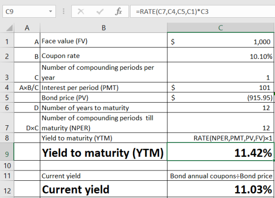
Task: Select column C header
Action: point(220,28)
